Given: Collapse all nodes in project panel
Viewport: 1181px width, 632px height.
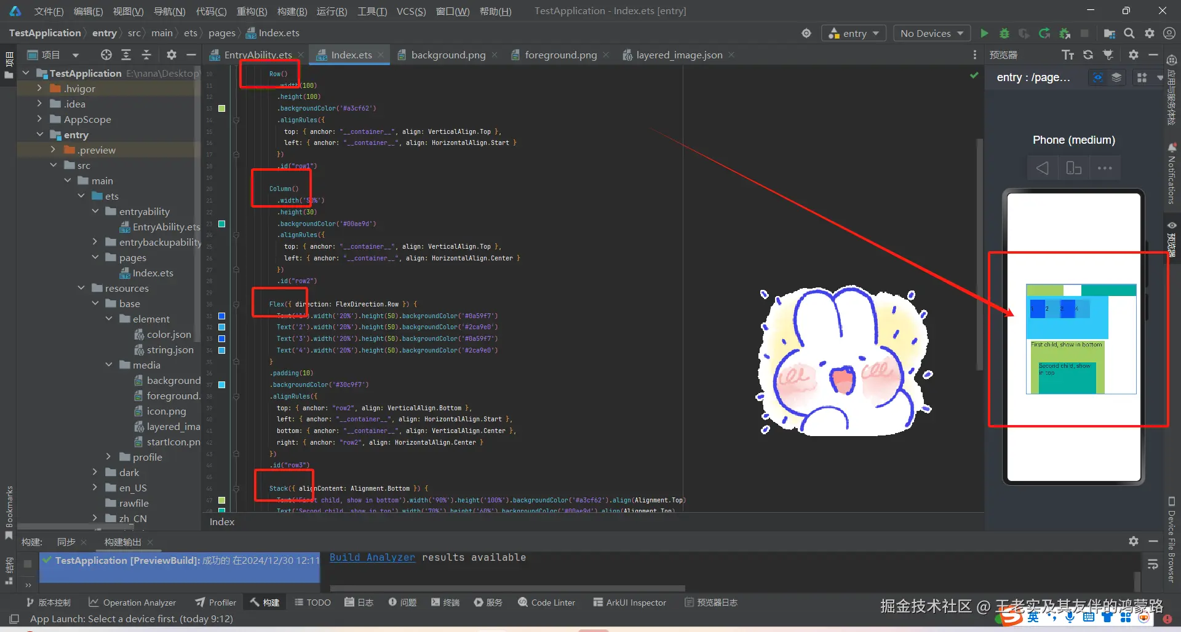Looking at the screenshot, I should (146, 55).
